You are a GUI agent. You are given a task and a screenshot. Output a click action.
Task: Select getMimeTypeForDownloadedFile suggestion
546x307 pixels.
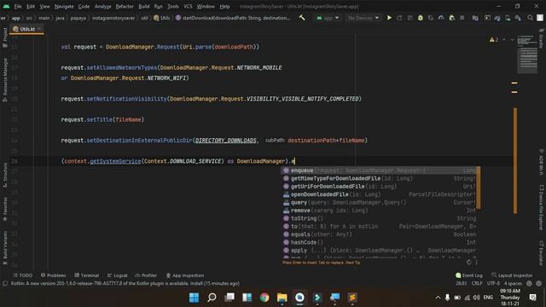379,178
